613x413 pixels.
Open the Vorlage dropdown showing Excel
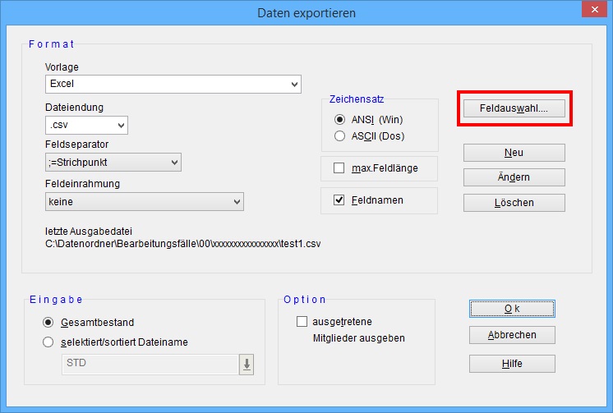click(173, 84)
